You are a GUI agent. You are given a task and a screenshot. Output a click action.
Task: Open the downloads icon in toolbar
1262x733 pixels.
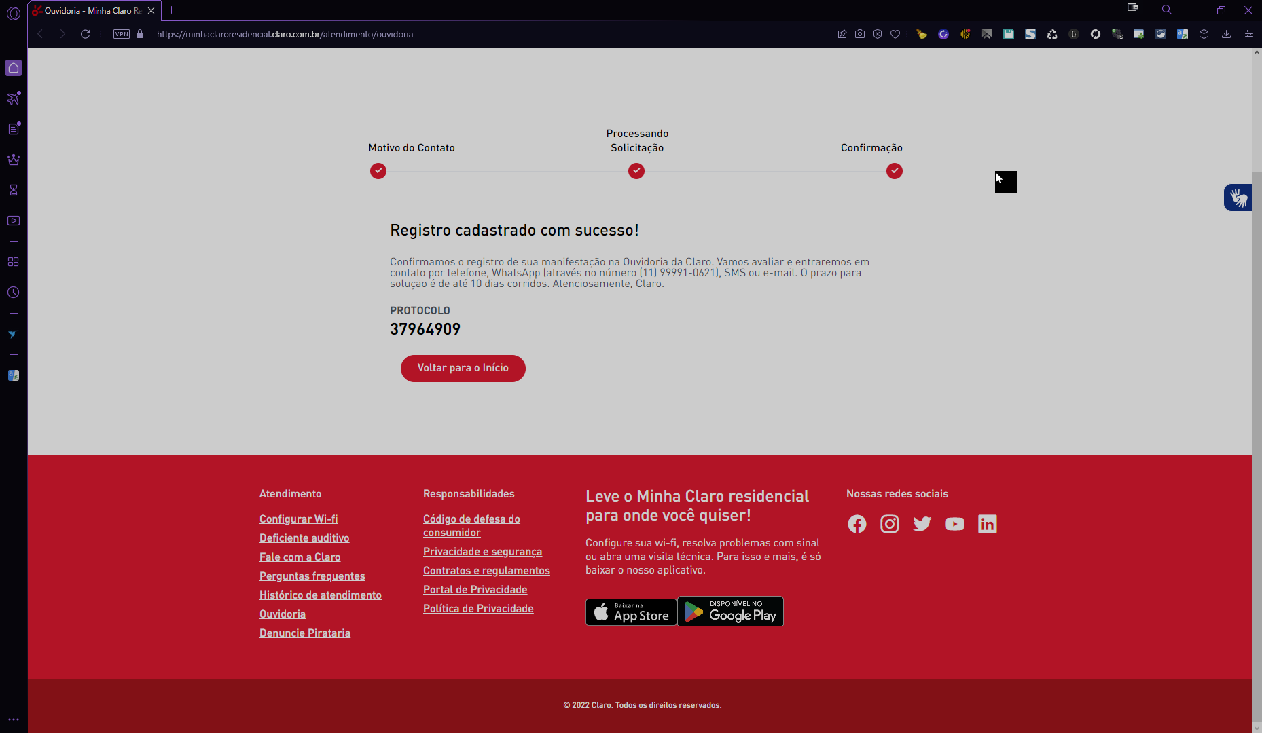click(x=1226, y=34)
